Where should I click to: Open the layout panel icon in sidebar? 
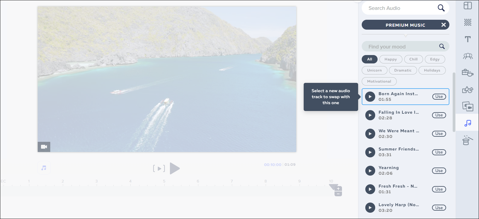point(468,6)
